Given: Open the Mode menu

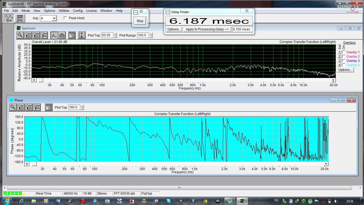Looking at the screenshot, I should pos(26,11).
